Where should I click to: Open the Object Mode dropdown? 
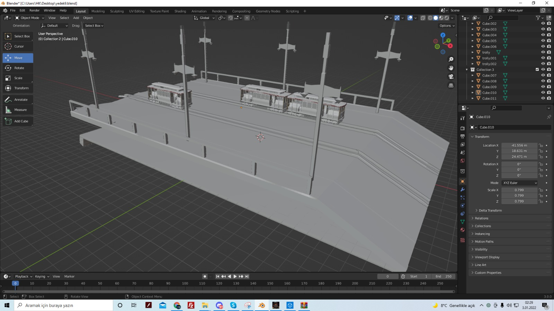click(x=29, y=18)
